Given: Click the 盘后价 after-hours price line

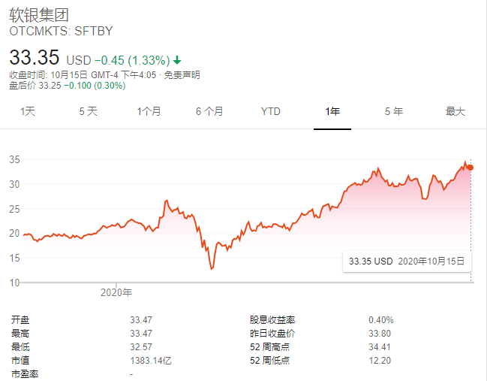Looking at the screenshot, I should pyautogui.click(x=67, y=85).
